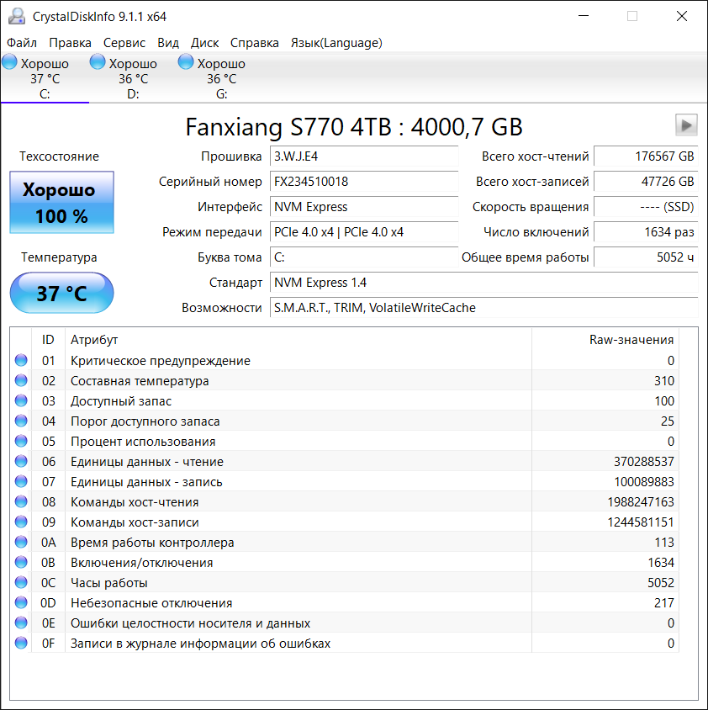Select row Порог доступного запаса
This screenshot has width=708, height=710.
click(345, 421)
